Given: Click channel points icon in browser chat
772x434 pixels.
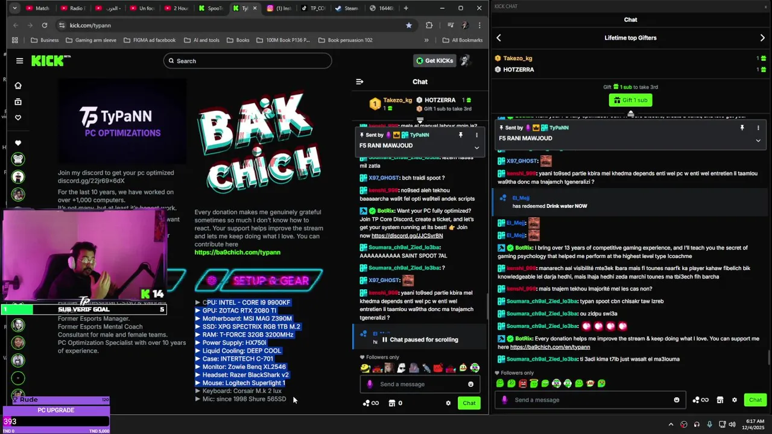Looking at the screenshot, I should coord(370,403).
